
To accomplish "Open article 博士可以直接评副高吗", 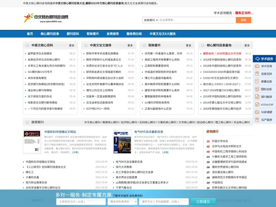I will click(158, 78).
